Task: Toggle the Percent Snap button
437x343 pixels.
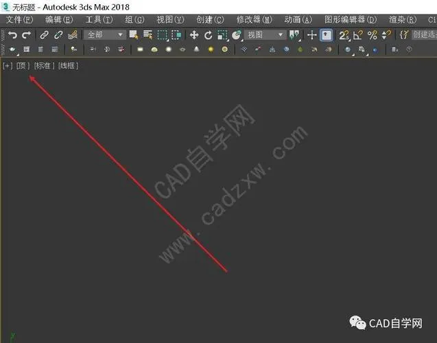Action: [372, 35]
